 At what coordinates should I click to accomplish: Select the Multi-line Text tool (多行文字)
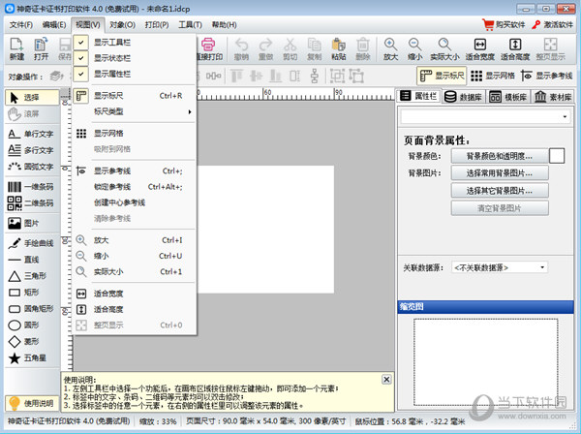point(32,150)
